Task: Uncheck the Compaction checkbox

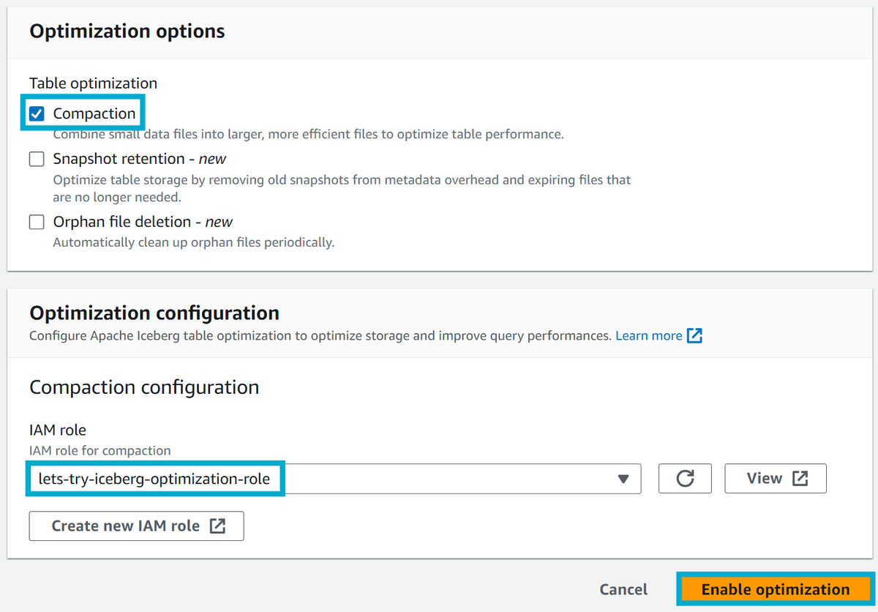Action: [x=37, y=113]
